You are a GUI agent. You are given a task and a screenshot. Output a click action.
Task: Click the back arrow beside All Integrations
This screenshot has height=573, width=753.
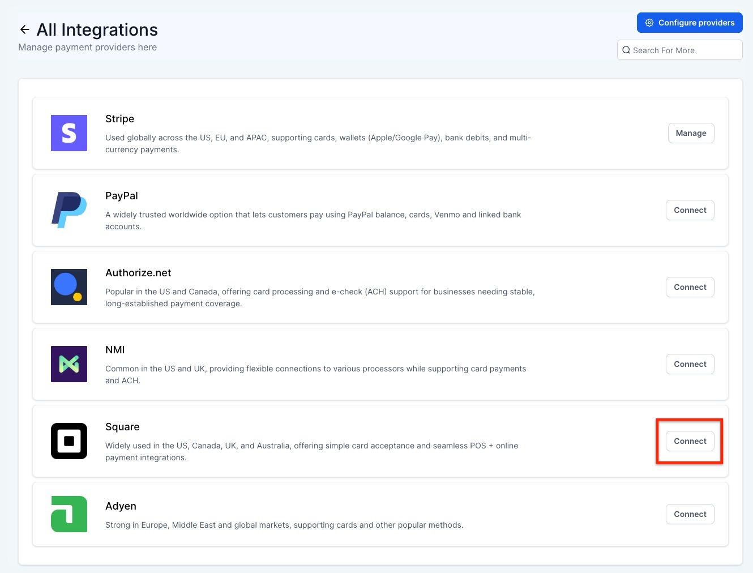click(24, 29)
